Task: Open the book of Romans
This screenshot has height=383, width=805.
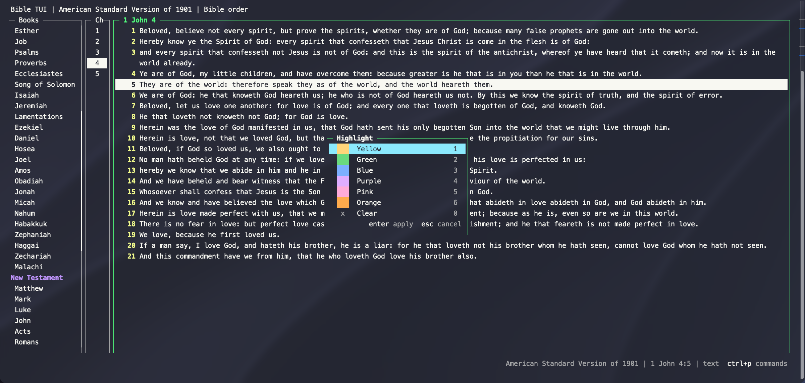Action: 26,342
